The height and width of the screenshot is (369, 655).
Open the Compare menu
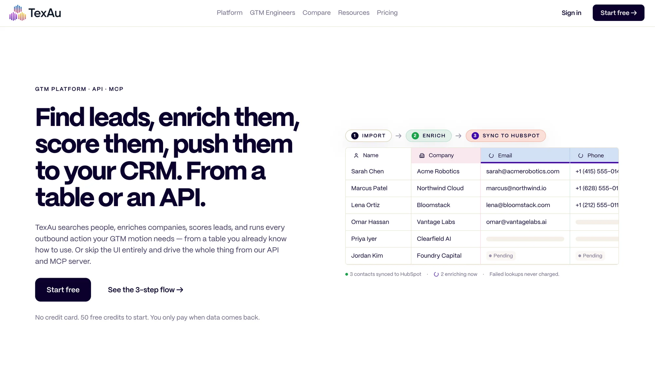pyautogui.click(x=317, y=13)
